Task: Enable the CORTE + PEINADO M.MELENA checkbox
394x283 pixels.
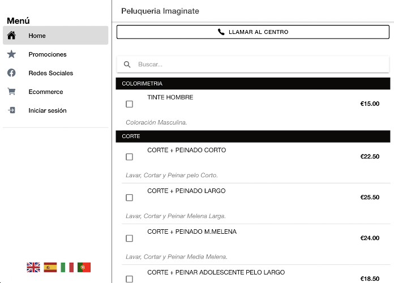Action: [130, 238]
